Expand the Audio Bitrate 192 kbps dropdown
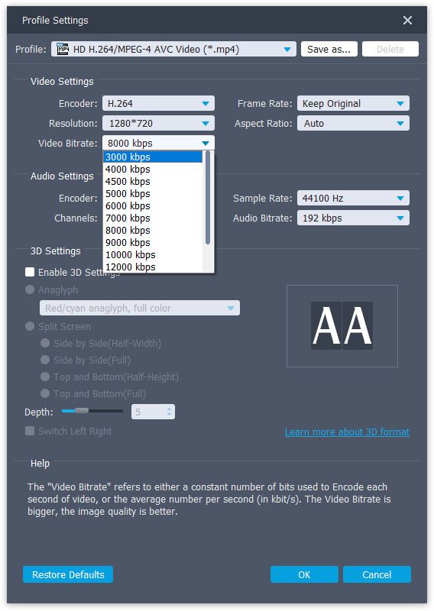Image resolution: width=434 pixels, height=611 pixels. (x=353, y=218)
